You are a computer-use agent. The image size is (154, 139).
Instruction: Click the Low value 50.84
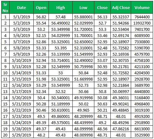point(83,73)
